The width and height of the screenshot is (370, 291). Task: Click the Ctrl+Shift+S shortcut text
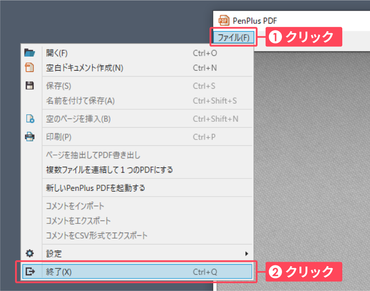click(215, 101)
